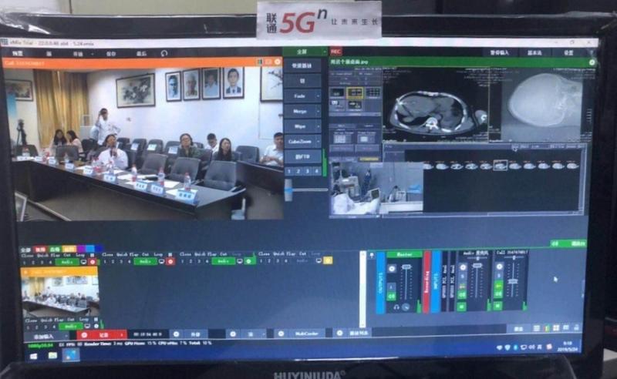This screenshot has width=617, height=379.
Task: Select the red input category tab
Action: pyautogui.click(x=41, y=250)
